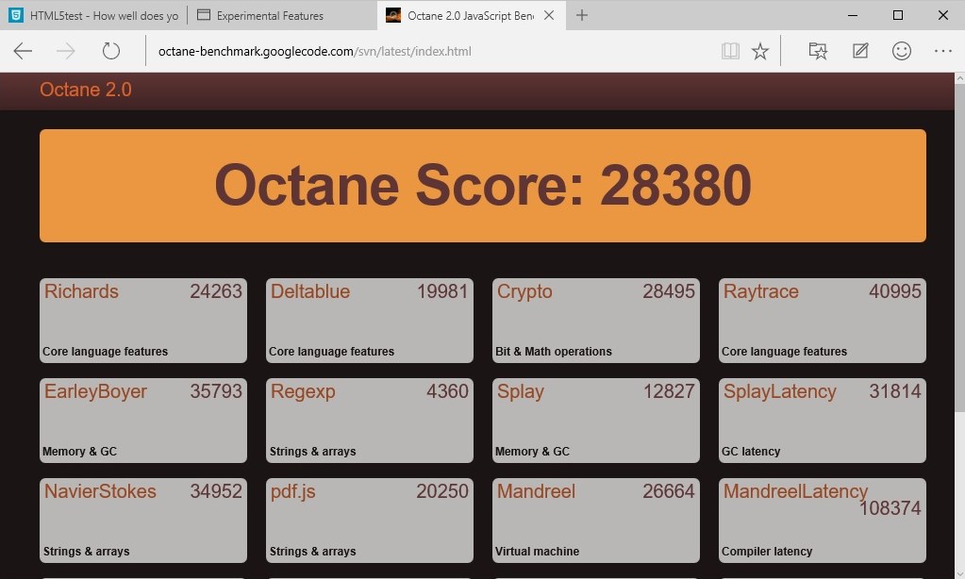Viewport: 965px width, 579px height.
Task: Click the Regexp score 4360
Action: 447,391
